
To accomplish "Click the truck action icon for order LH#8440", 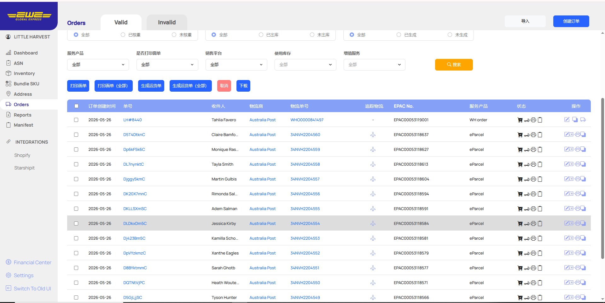I will (x=583, y=120).
